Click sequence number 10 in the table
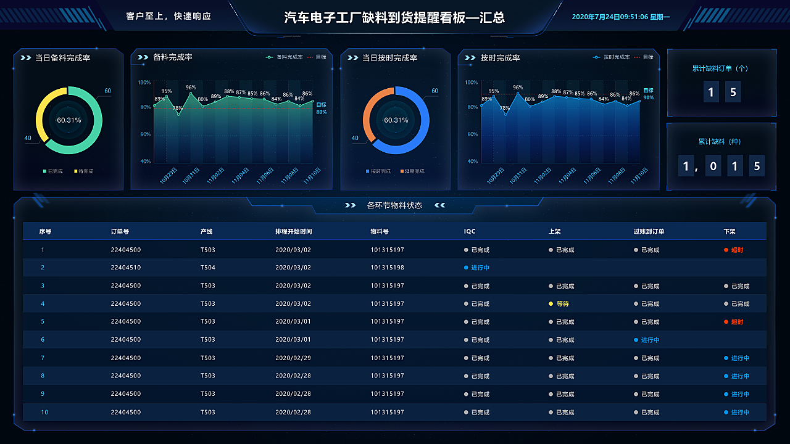790x444 pixels. (44, 413)
